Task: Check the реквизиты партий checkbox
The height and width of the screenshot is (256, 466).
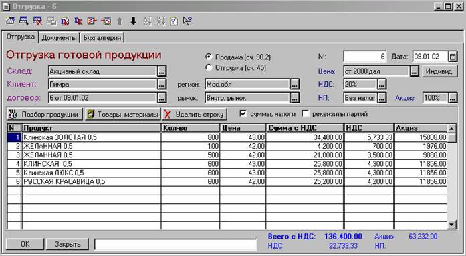Action: (x=306, y=114)
